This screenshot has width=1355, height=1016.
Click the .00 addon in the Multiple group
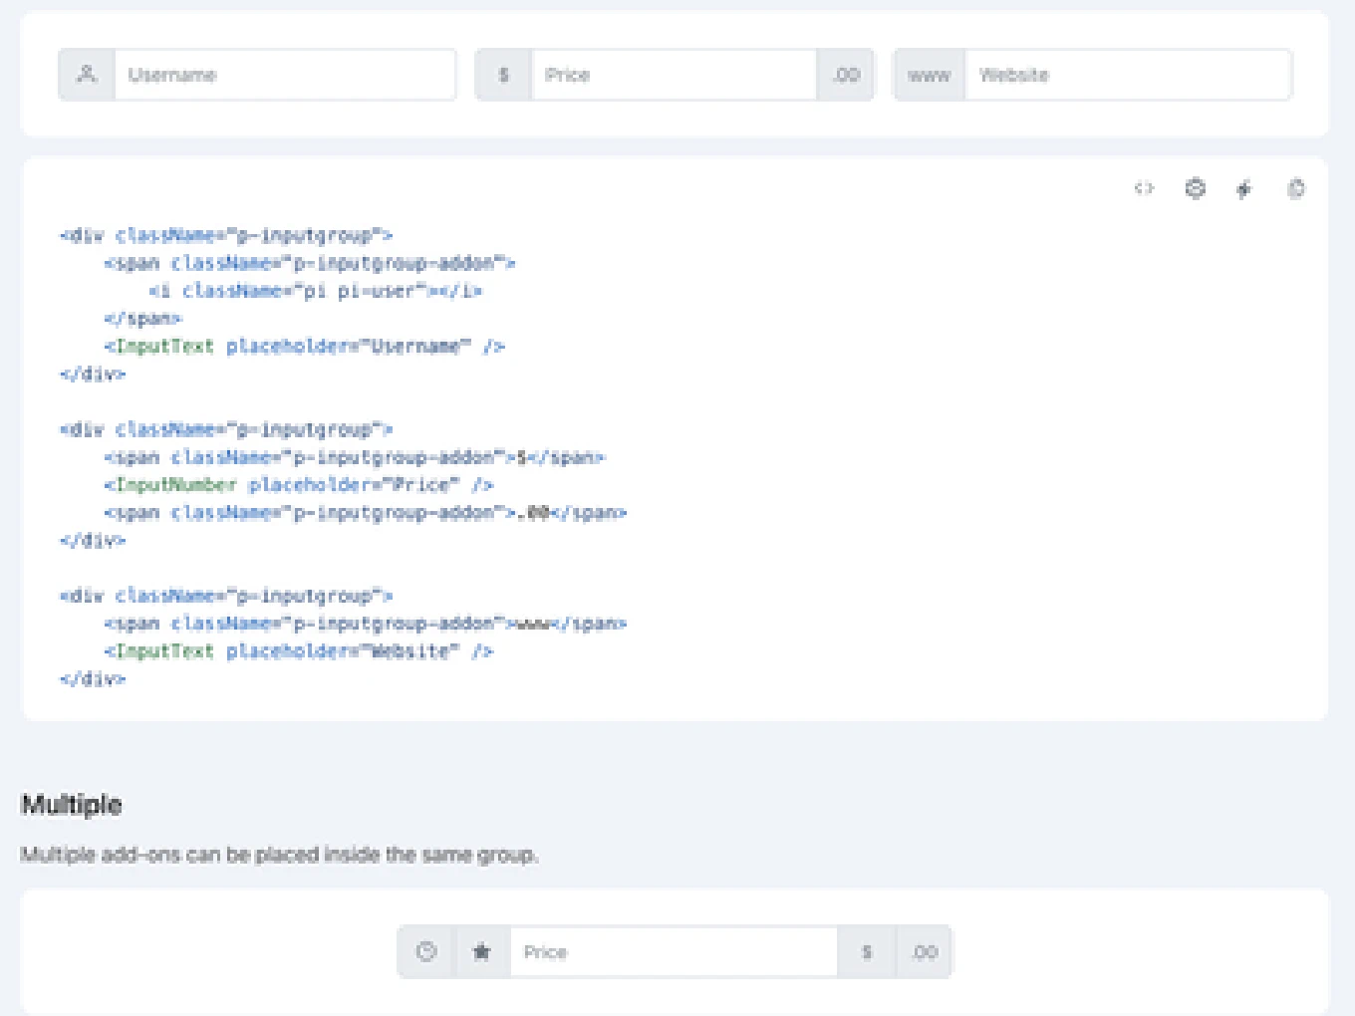click(x=925, y=951)
